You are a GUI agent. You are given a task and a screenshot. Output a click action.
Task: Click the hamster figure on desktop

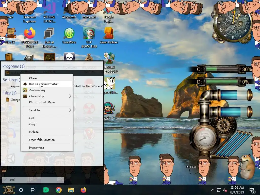(247, 167)
